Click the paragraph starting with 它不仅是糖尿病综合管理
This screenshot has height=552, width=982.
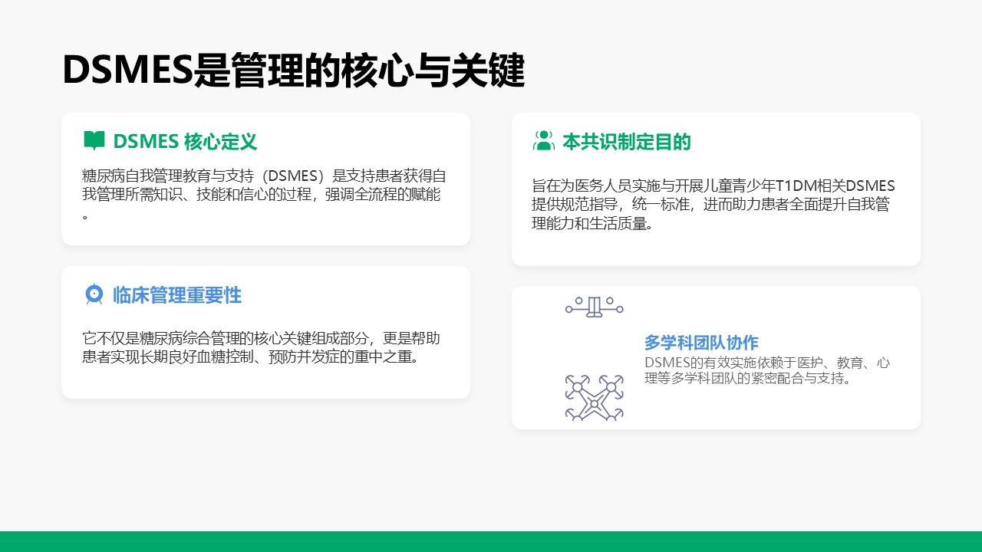(x=261, y=348)
